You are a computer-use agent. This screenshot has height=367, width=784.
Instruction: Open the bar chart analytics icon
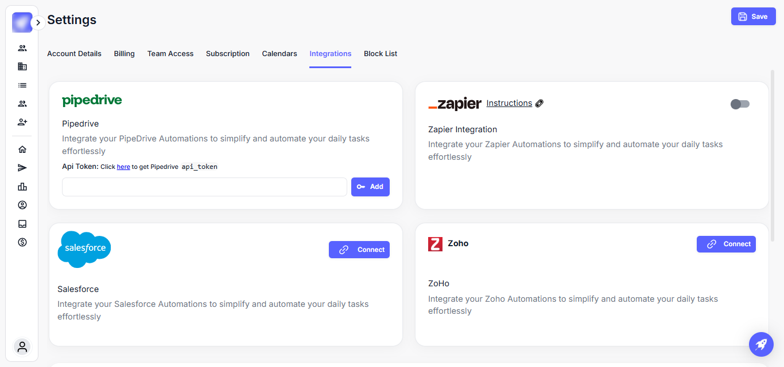point(22,187)
